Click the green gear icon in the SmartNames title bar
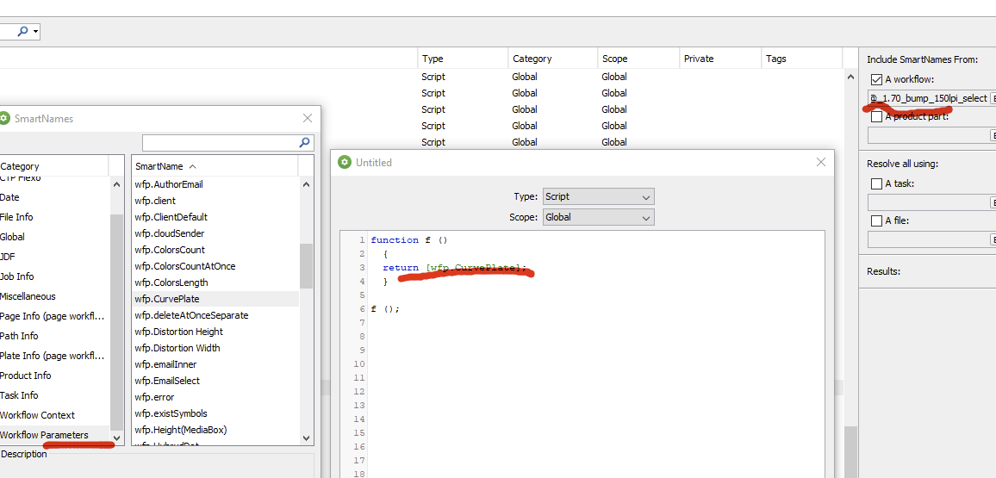Viewport: 996px width, 478px height. (4, 118)
